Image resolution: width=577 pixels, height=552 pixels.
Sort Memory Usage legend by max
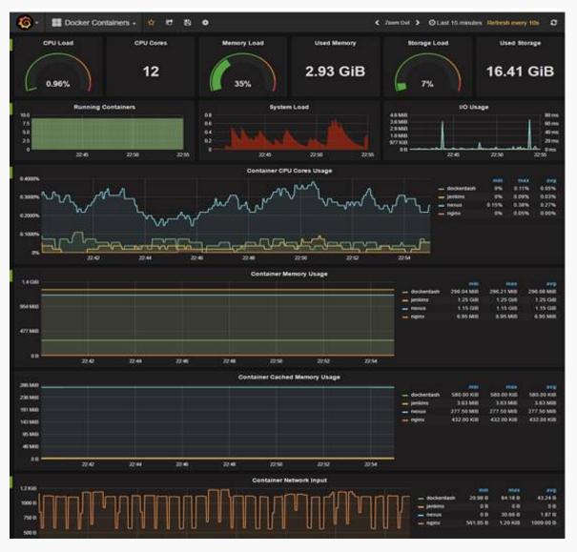(x=511, y=284)
